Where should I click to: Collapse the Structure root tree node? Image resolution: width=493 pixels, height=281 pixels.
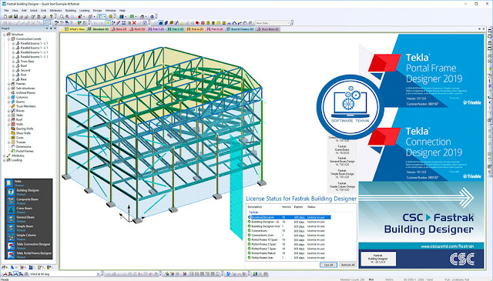[5, 35]
